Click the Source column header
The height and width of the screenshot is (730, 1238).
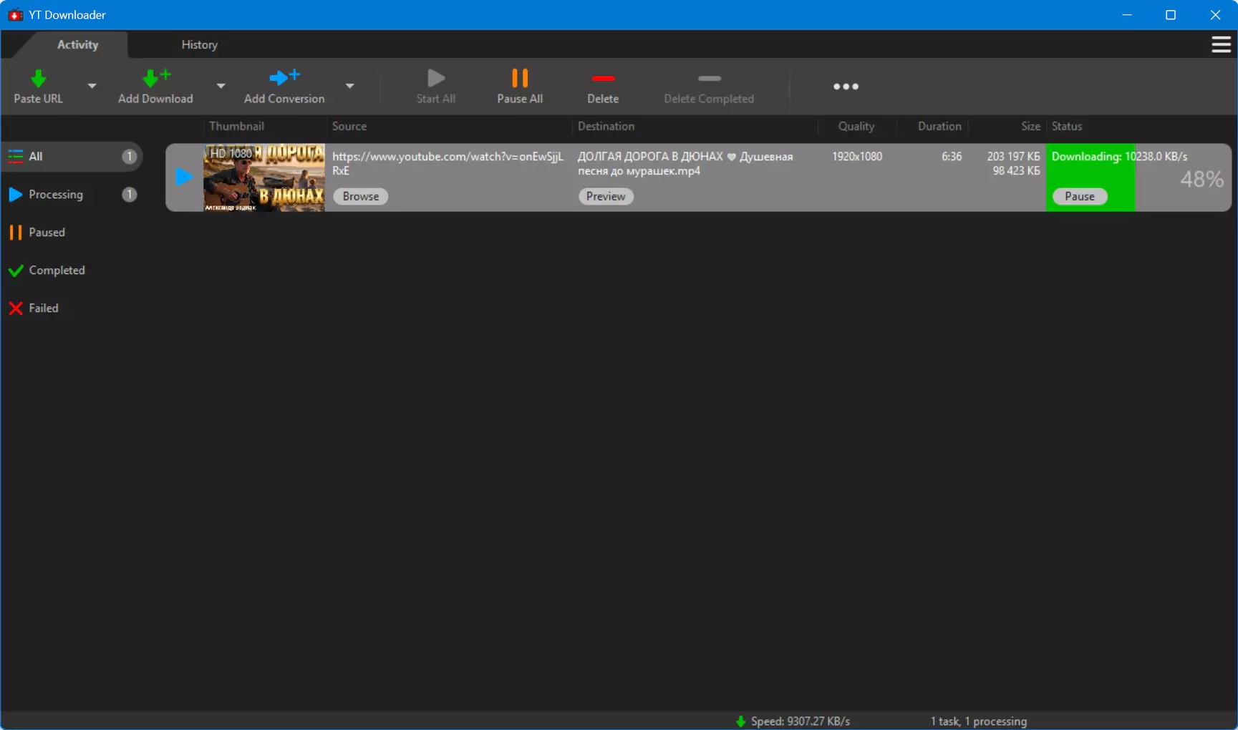pyautogui.click(x=349, y=126)
